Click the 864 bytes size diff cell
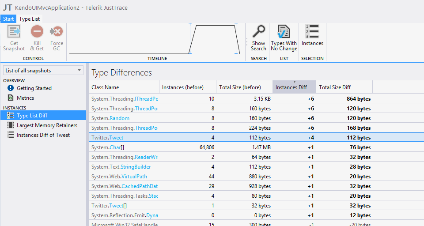 tap(359, 99)
